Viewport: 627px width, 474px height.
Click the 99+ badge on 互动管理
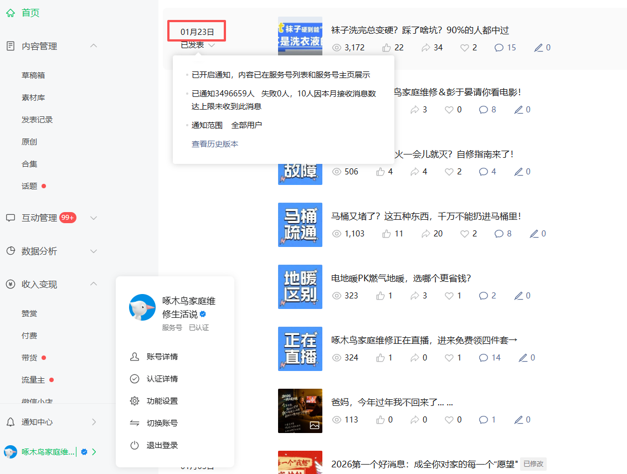[x=68, y=218]
